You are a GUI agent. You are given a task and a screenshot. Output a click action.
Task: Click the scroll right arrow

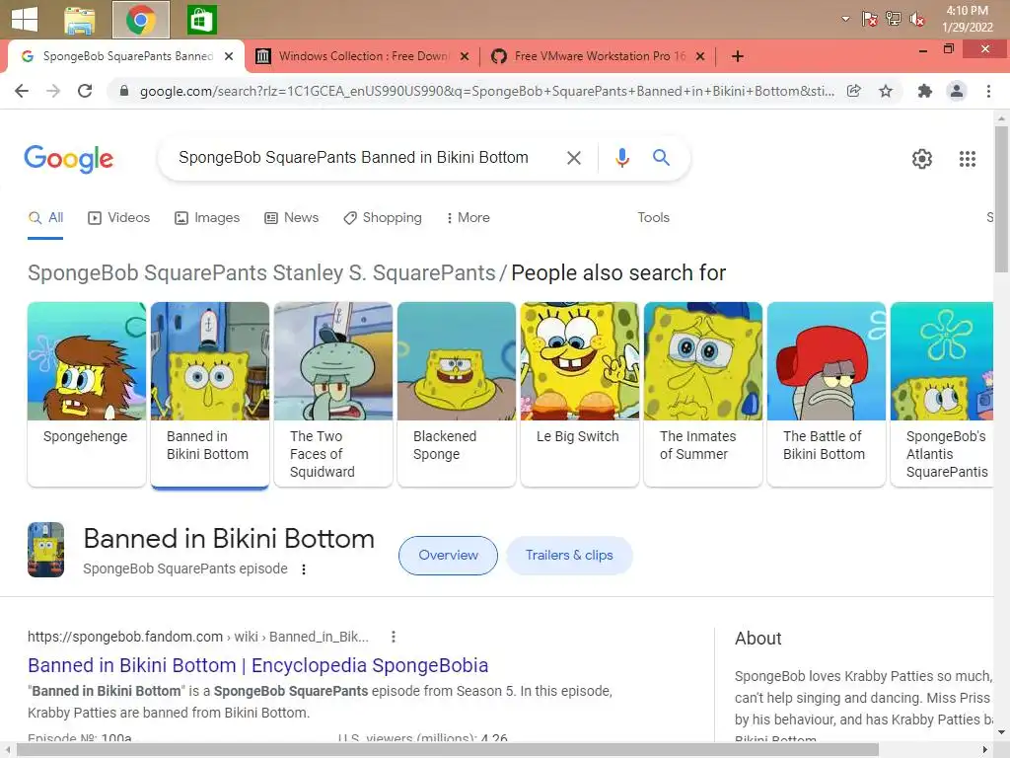(984, 750)
